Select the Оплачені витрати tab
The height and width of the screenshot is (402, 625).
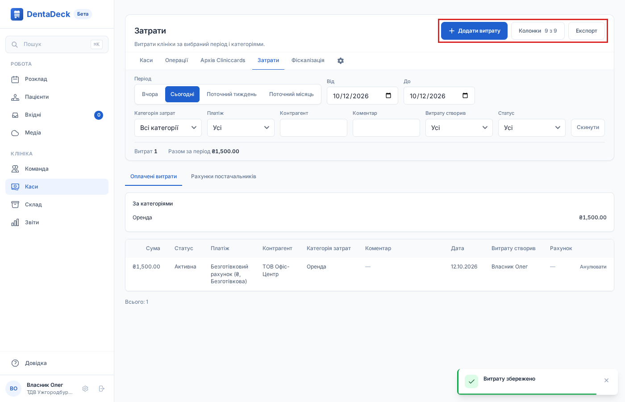154,176
